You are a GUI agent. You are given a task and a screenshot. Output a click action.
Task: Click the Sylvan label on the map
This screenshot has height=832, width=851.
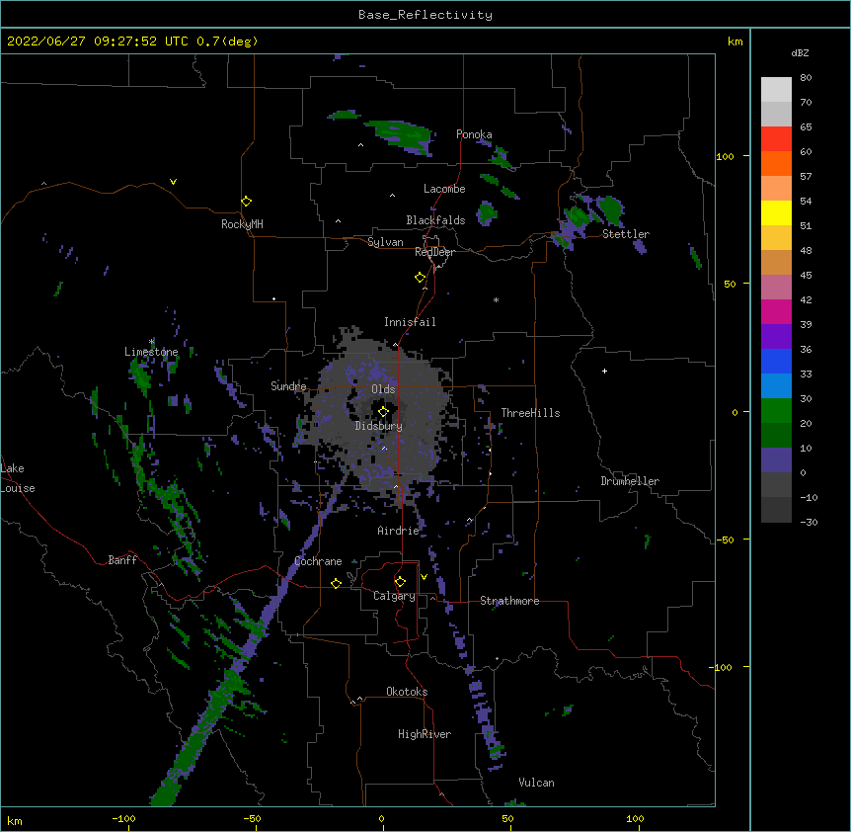[x=385, y=242]
